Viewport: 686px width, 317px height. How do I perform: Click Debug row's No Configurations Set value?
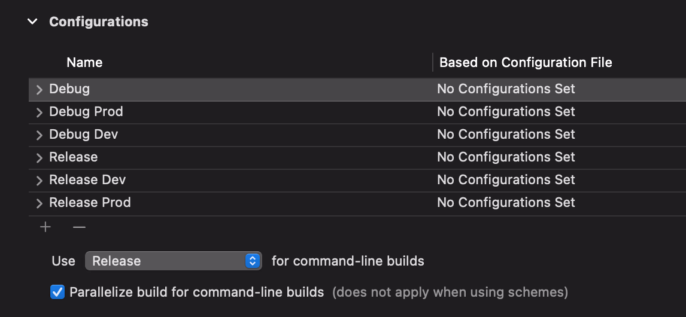point(506,89)
